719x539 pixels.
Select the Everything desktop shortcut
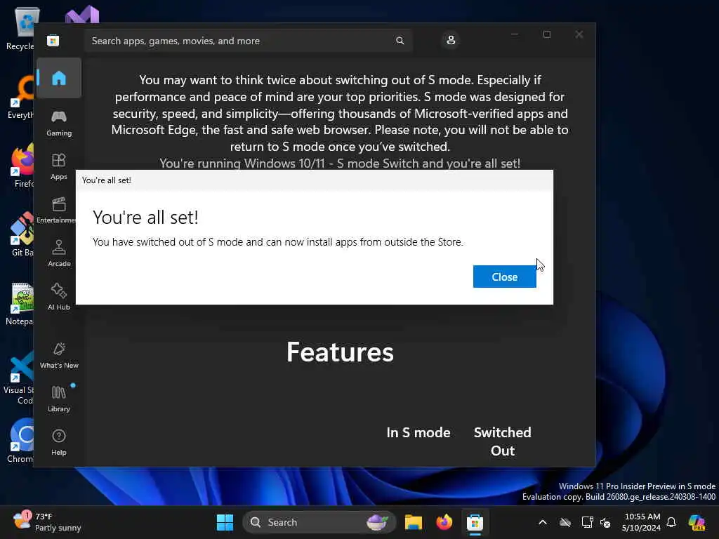(20, 97)
